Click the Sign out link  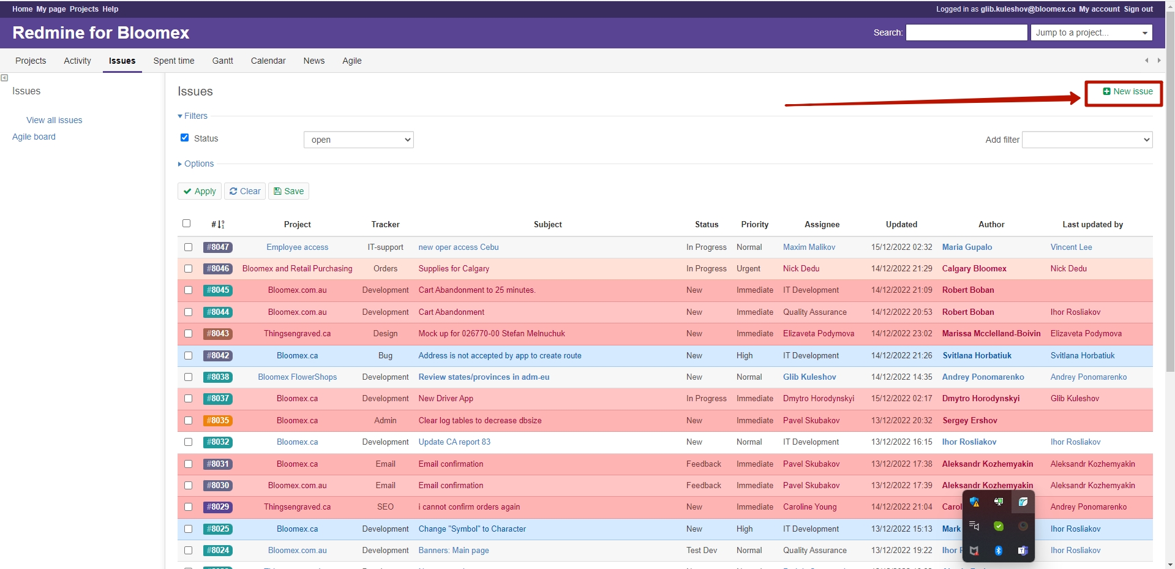(x=1138, y=9)
